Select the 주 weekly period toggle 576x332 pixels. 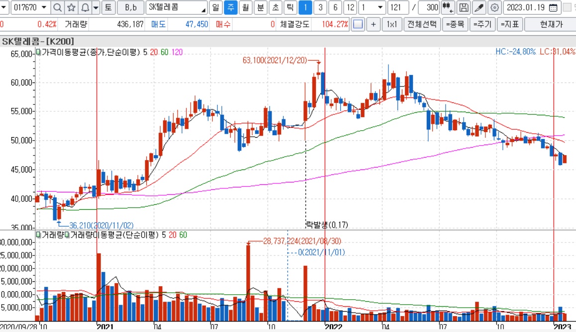click(230, 7)
